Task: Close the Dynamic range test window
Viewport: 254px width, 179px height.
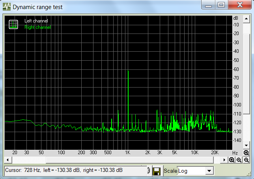Action: (240, 5)
